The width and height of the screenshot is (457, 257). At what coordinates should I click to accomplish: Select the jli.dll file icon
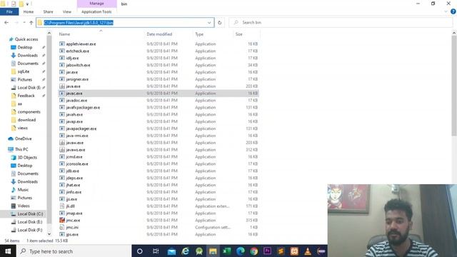click(62, 206)
